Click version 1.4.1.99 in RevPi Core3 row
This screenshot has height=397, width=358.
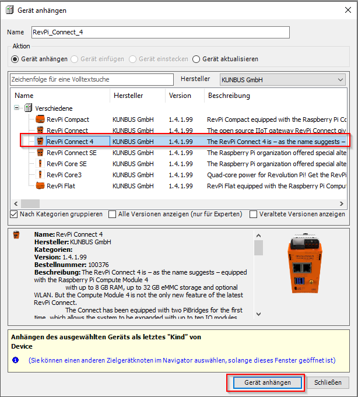coord(181,175)
